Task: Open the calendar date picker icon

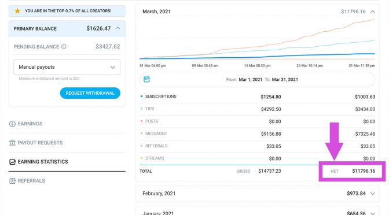Action: [146, 79]
